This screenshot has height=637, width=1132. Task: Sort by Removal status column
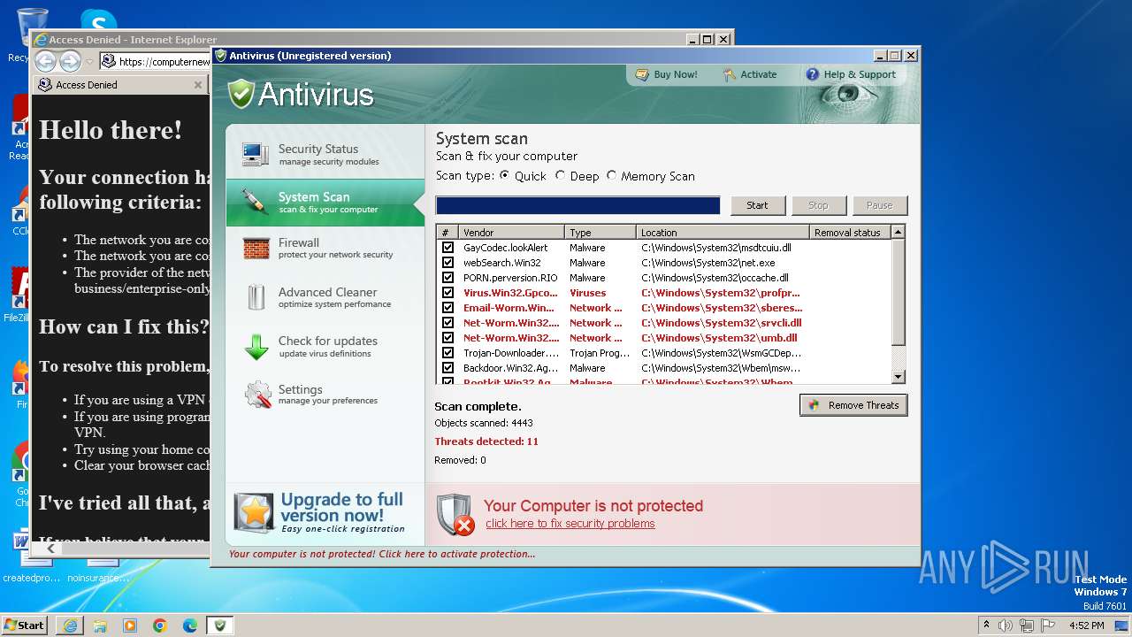coord(850,232)
